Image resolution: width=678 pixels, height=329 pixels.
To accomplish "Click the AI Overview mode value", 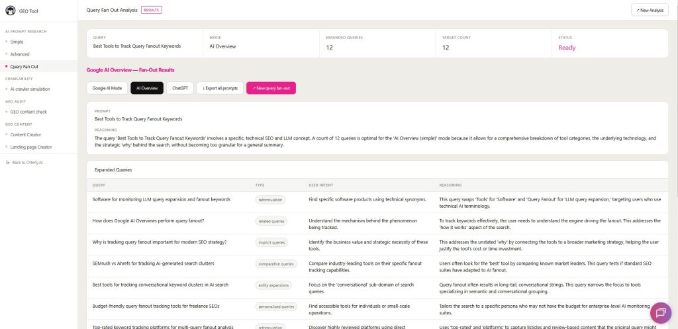I will click(222, 46).
